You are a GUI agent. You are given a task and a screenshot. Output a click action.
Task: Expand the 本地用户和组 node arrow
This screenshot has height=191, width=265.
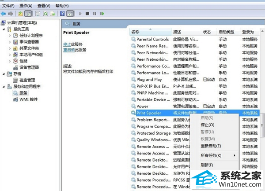click(x=10, y=55)
